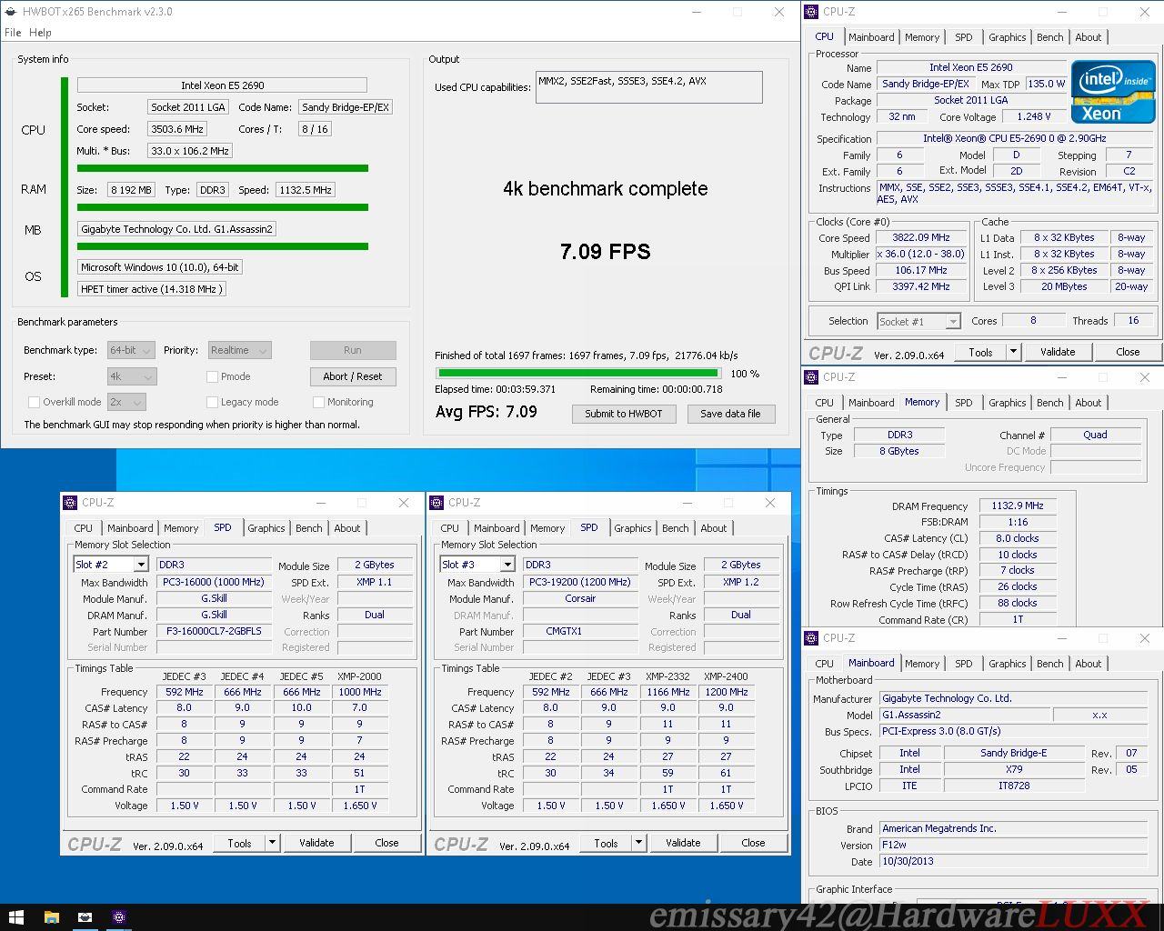Viewport: 1164px width, 931px height.
Task: Expand Tools arrow in Slot #2 CPU-Z window
Action: (x=271, y=843)
